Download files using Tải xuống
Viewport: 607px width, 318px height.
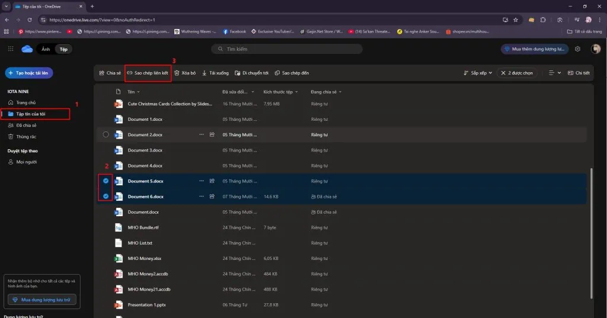pos(215,73)
